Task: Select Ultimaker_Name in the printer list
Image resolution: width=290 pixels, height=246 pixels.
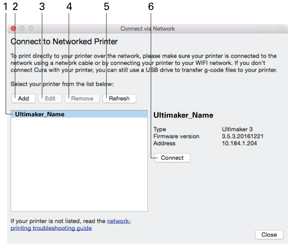Action: (79, 114)
